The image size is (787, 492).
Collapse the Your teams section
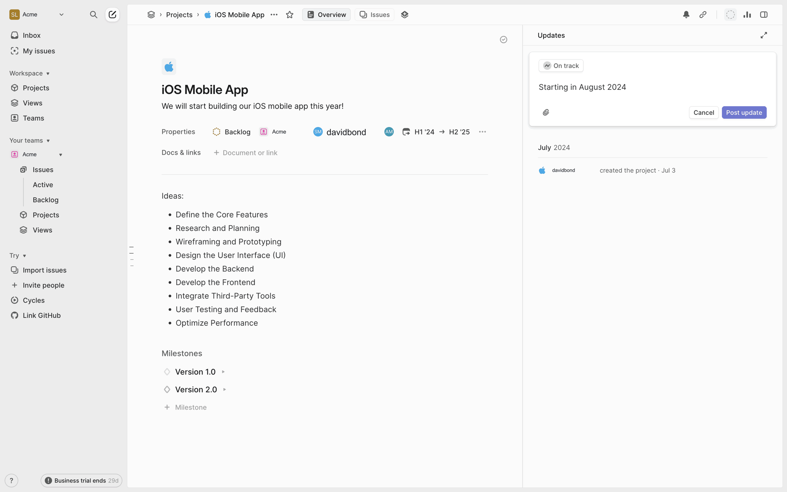click(x=30, y=141)
